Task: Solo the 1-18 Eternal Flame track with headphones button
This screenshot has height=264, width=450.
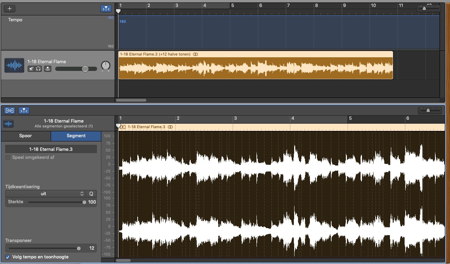Action: tap(38, 69)
